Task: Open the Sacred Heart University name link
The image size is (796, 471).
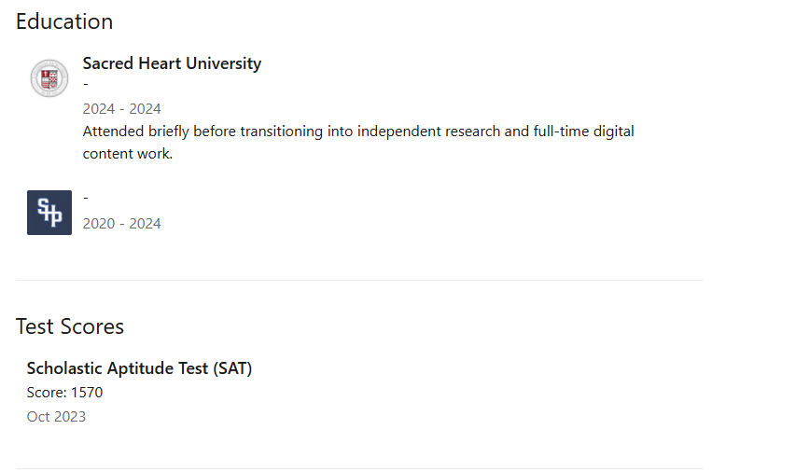Action: 172,63
